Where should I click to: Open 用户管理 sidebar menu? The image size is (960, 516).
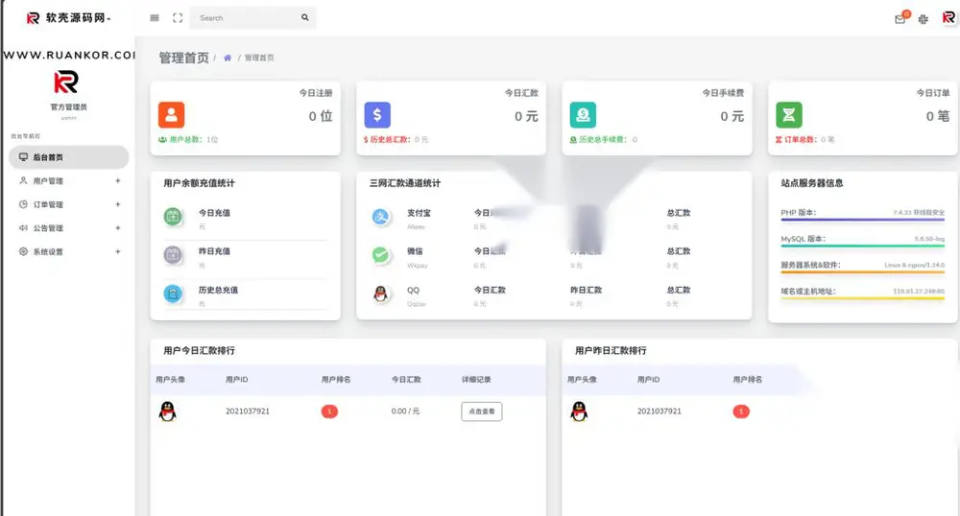click(x=68, y=181)
